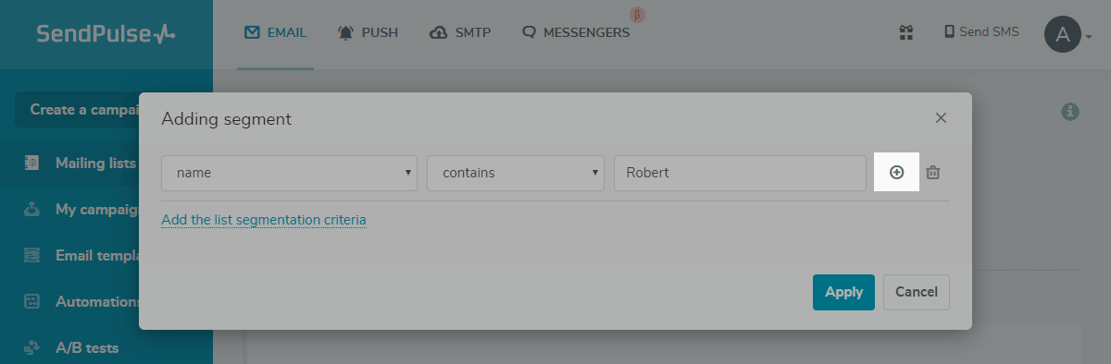Open My campaigns sidebar icon
The height and width of the screenshot is (364, 1111).
tap(32, 209)
